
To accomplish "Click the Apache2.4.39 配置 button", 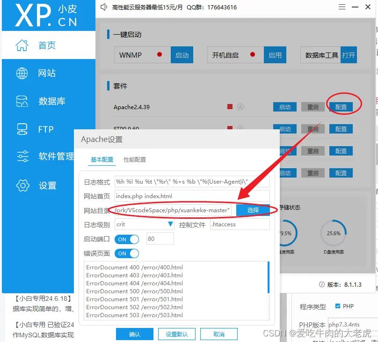I will point(341,107).
